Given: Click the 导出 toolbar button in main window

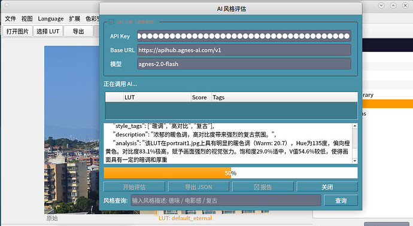Looking at the screenshot, I should pos(78,31).
